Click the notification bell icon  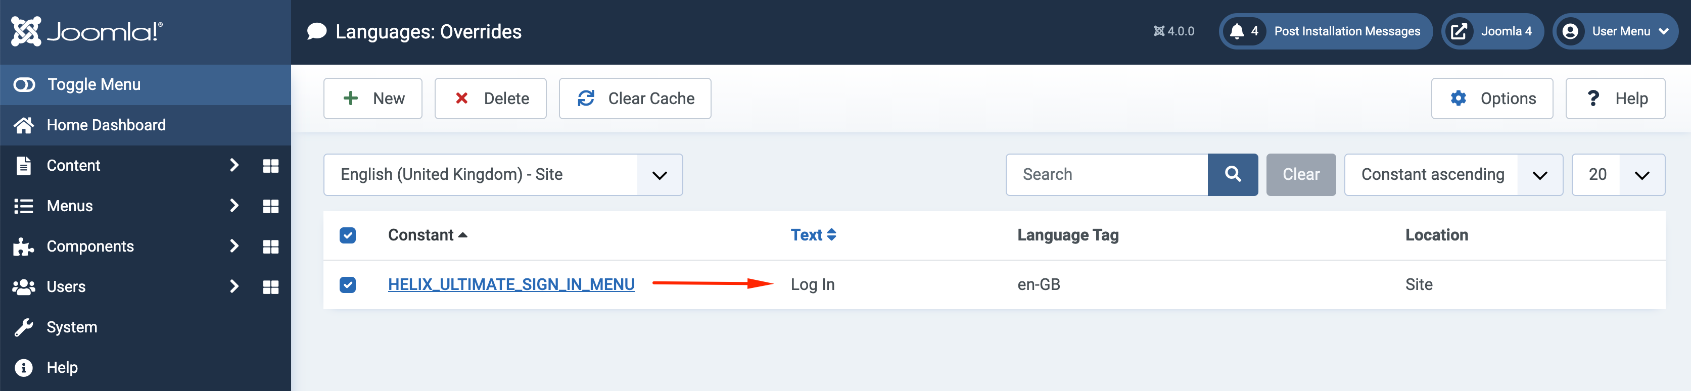click(x=1237, y=31)
